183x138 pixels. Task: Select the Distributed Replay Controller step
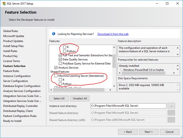20,106
